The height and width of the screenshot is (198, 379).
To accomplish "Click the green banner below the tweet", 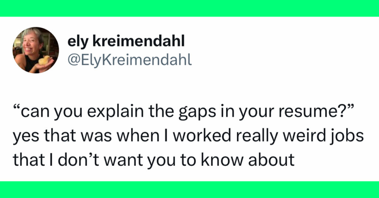I will pos(189,190).
